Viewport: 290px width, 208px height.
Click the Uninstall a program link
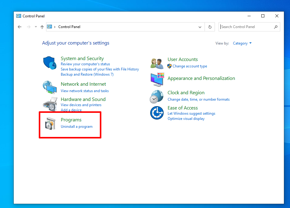pos(77,127)
